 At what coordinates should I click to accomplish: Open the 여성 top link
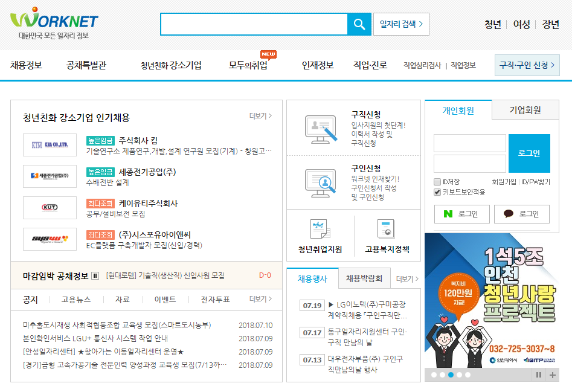521,24
